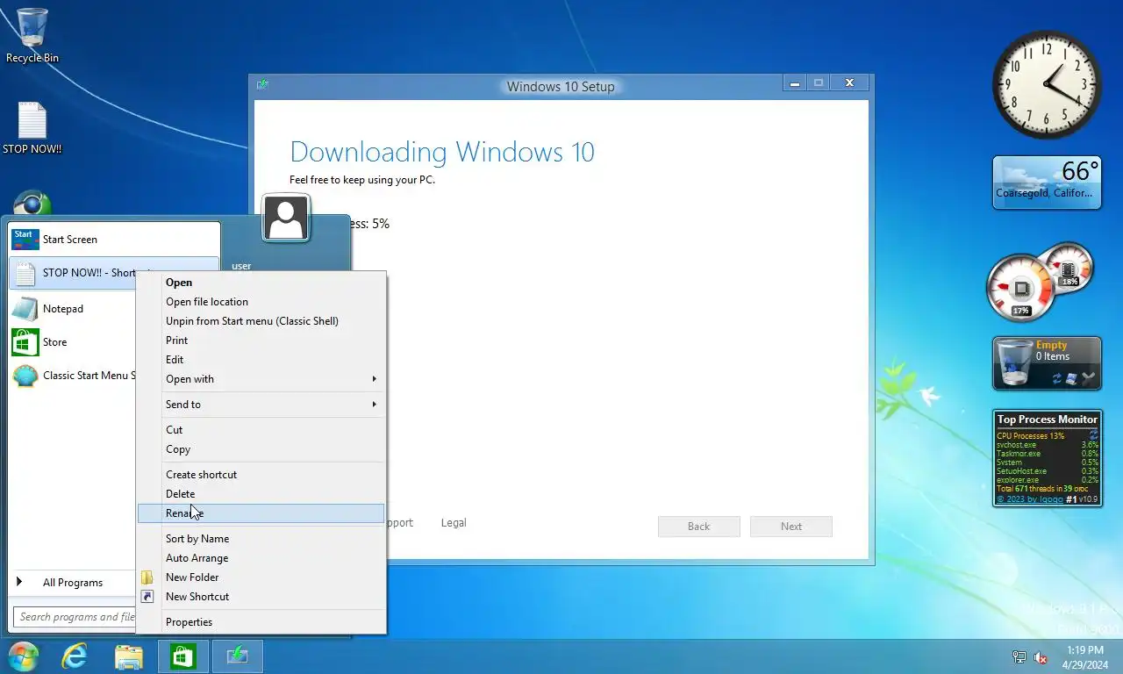Launch Internet Explorer from the taskbar
Viewport: 1123px width, 674px height.
pyautogui.click(x=75, y=656)
